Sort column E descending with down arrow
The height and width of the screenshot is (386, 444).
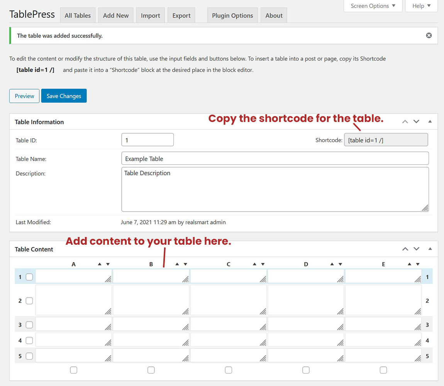coord(418,264)
